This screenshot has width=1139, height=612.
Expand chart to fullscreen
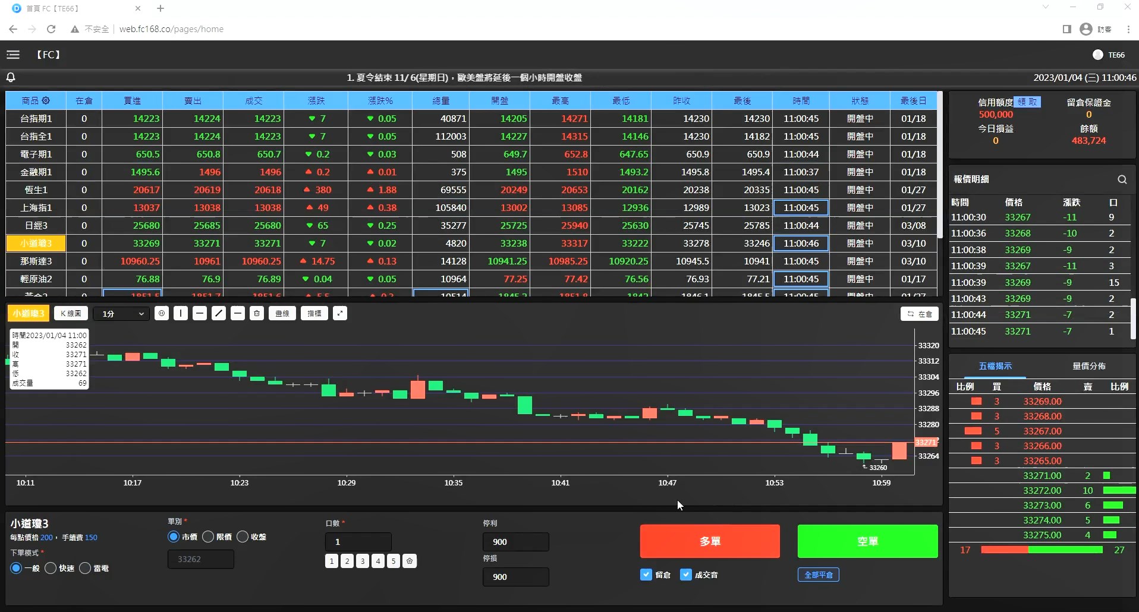tap(340, 314)
